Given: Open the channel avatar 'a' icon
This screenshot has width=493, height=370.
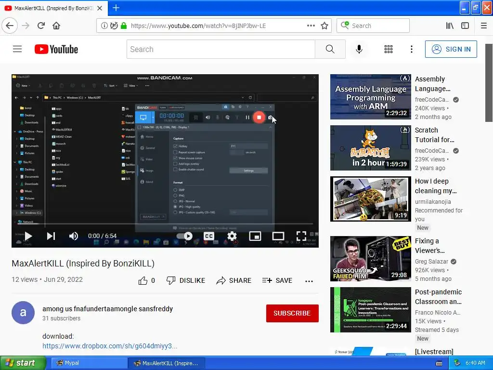Looking at the screenshot, I should click(x=23, y=312).
